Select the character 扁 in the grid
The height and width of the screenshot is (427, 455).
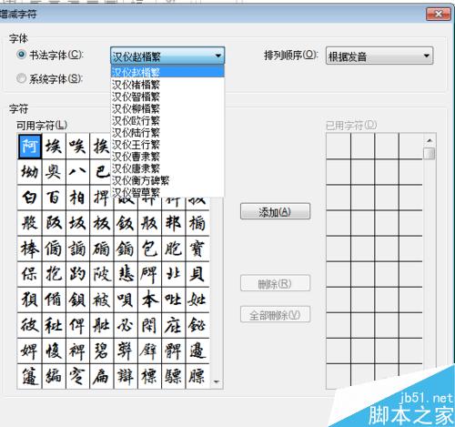pyautogui.click(x=102, y=376)
